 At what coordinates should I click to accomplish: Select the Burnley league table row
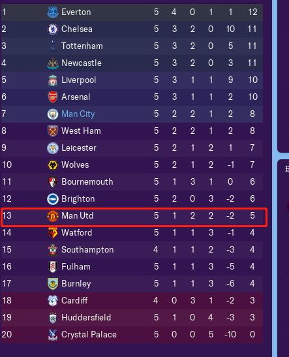132,284
